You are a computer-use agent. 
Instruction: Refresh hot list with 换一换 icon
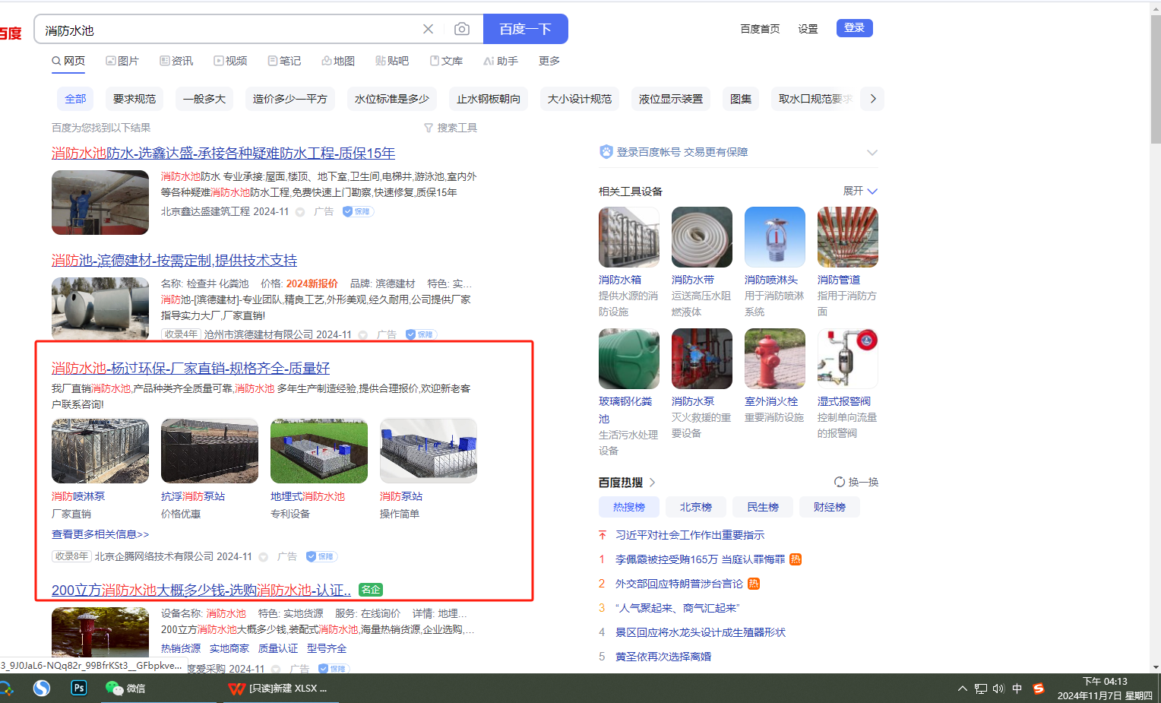(x=840, y=482)
